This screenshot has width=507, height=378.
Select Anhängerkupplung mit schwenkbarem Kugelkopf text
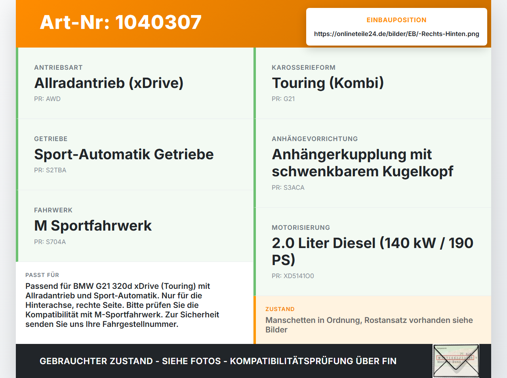pyautogui.click(x=362, y=163)
